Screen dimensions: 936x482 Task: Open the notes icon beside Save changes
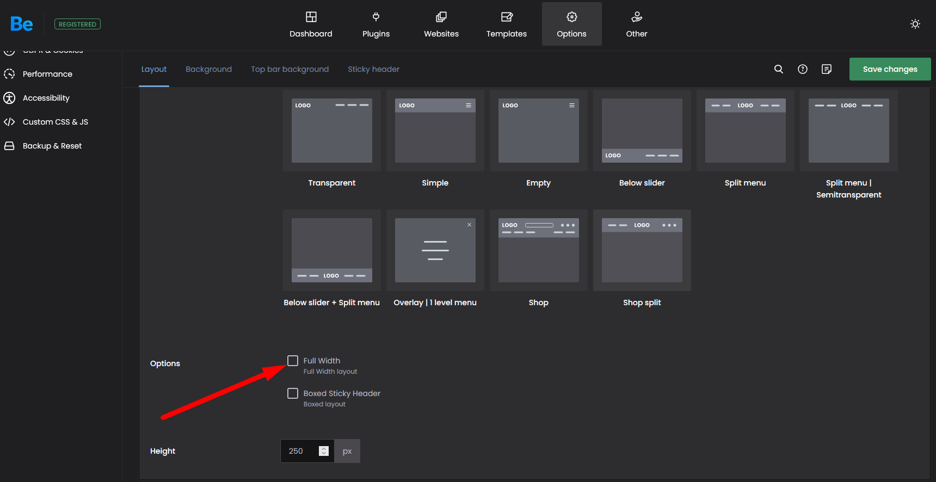827,69
